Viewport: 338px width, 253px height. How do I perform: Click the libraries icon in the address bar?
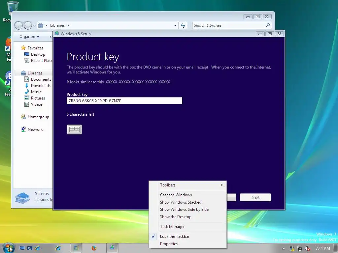41,25
